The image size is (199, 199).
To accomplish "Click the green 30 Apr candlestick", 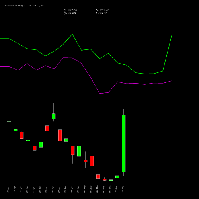I will coord(79,151).
